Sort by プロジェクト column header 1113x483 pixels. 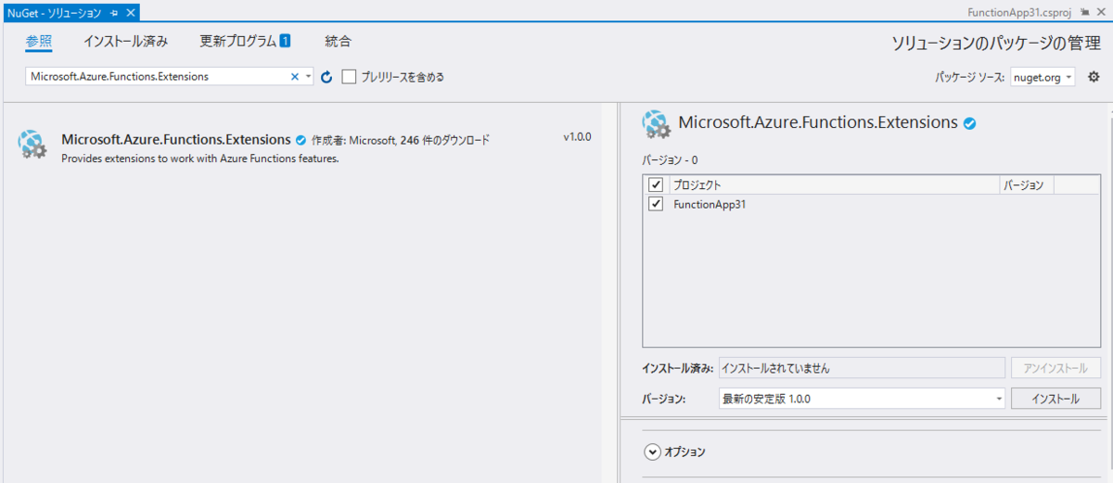click(835, 184)
